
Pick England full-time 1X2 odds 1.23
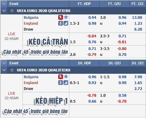tap(138, 23)
